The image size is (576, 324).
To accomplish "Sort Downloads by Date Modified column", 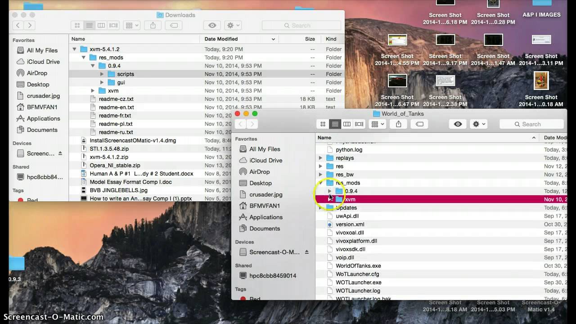I will (239, 39).
